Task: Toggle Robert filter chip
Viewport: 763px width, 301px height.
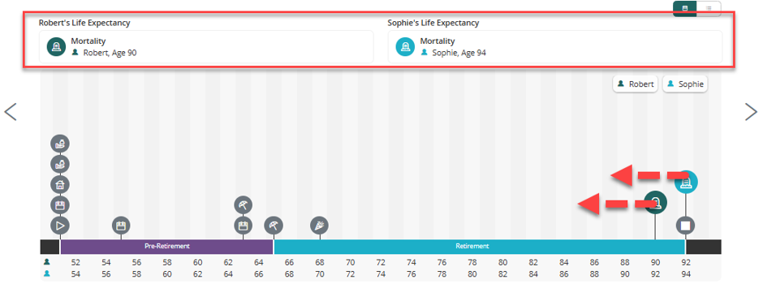Action: (x=636, y=84)
